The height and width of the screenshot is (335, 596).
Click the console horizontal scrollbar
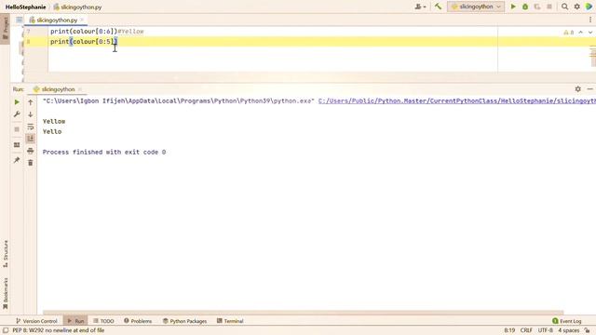pos(303,313)
